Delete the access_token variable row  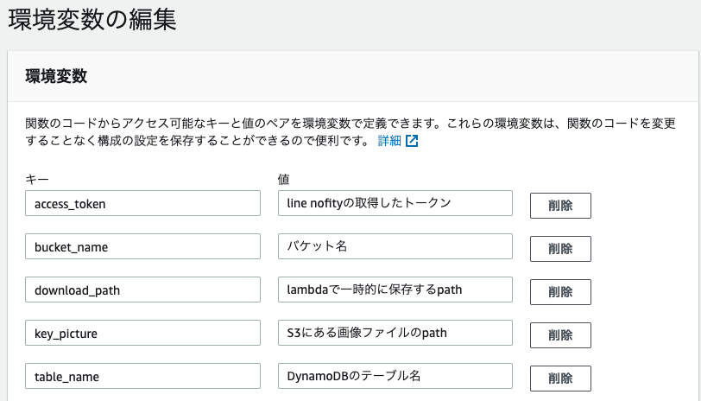coord(560,206)
